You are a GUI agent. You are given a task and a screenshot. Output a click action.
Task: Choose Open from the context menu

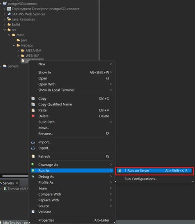click(72, 78)
